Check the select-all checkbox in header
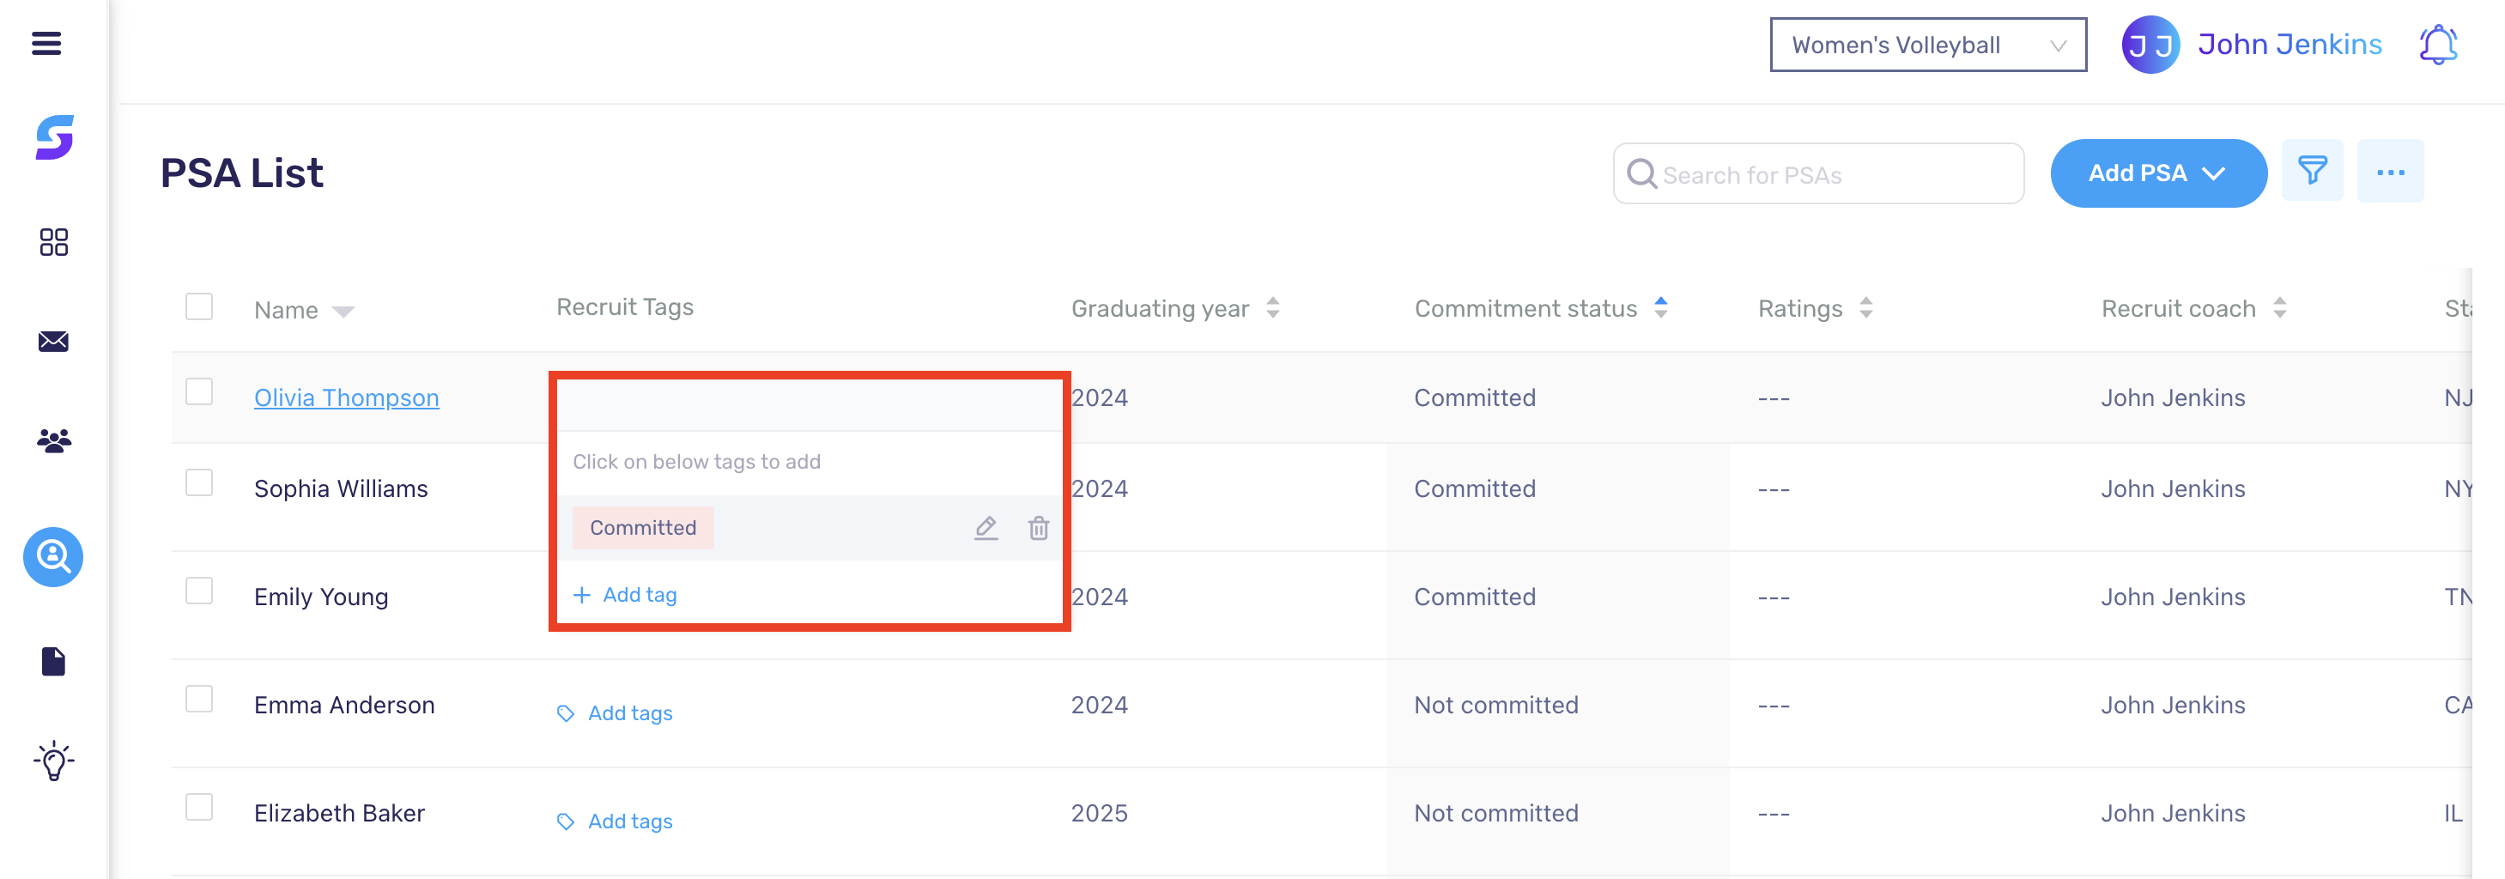The image size is (2505, 879). pos(198,306)
